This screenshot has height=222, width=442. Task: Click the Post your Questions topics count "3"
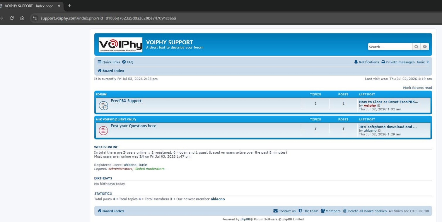[315, 128]
